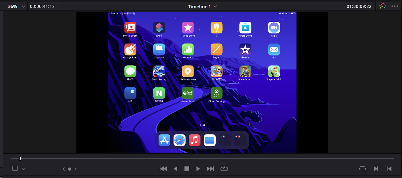Click last dark app folder in iPad dock
402x178 pixels.
pos(240,140)
